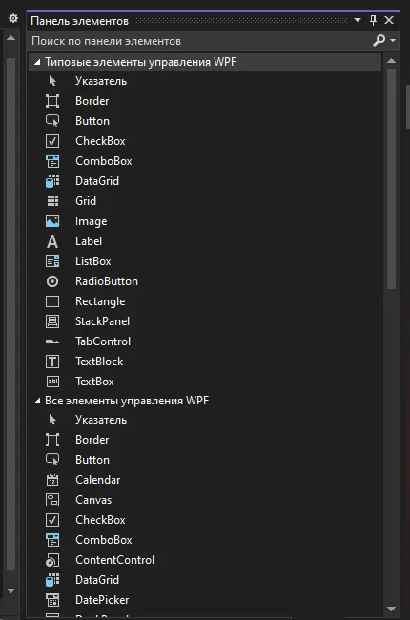This screenshot has height=620, width=410.
Task: Collapse Типовые элементы управления WPF group
Action: pyautogui.click(x=37, y=62)
